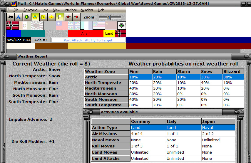Image resolution: width=251 pixels, height=163 pixels.
Task: Select the Mediterranean weather zone row header
Action: pos(106,88)
